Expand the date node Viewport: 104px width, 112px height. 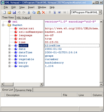pos(9,49)
